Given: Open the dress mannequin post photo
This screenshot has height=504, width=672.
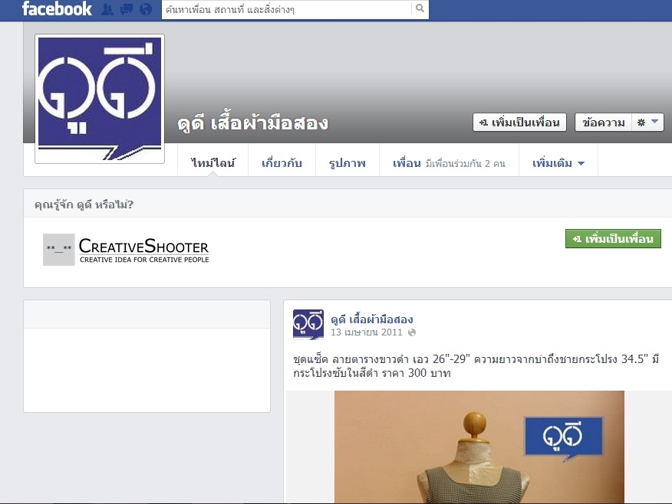Looking at the screenshot, I should (x=479, y=447).
